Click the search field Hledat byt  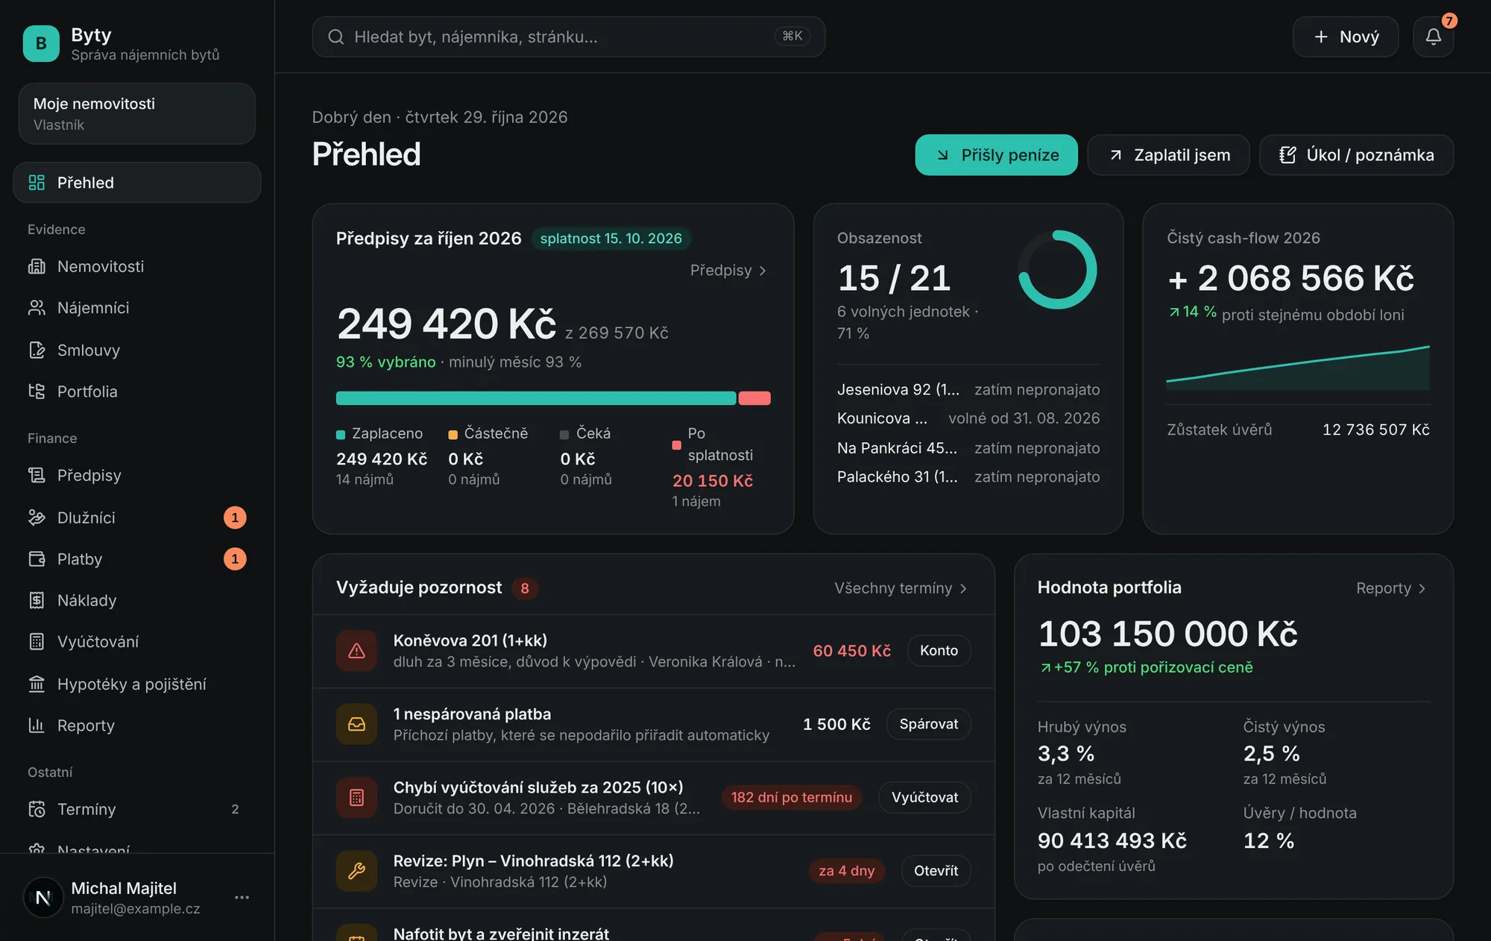[x=568, y=37]
